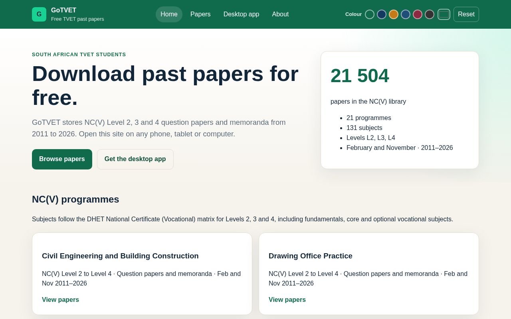Click the Drawing Office Practice card title
Viewport: 511px width, 319px height.
311,256
